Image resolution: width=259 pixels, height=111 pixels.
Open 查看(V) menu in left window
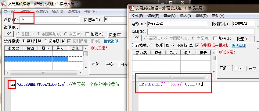click(42, 12)
